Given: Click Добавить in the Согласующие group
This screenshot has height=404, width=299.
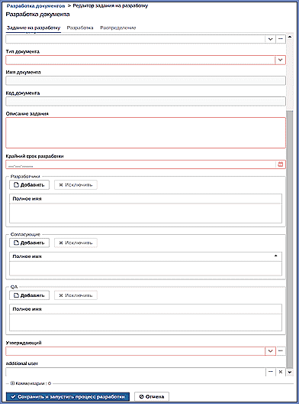Looking at the screenshot, I should [29, 243].
